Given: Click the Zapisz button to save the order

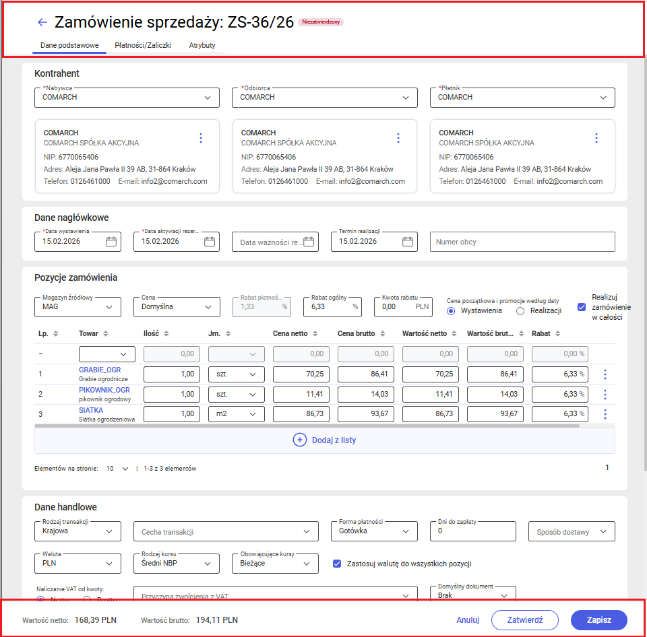Looking at the screenshot, I should coord(598,619).
